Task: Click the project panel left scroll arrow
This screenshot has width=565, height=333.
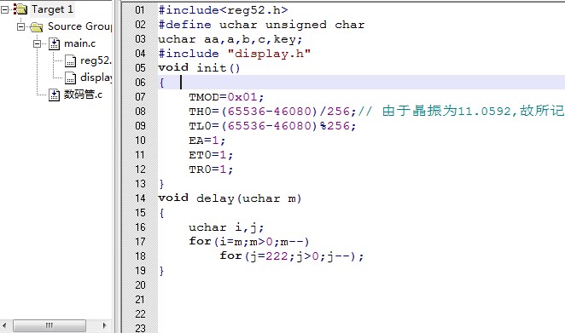Action: [x=4, y=326]
